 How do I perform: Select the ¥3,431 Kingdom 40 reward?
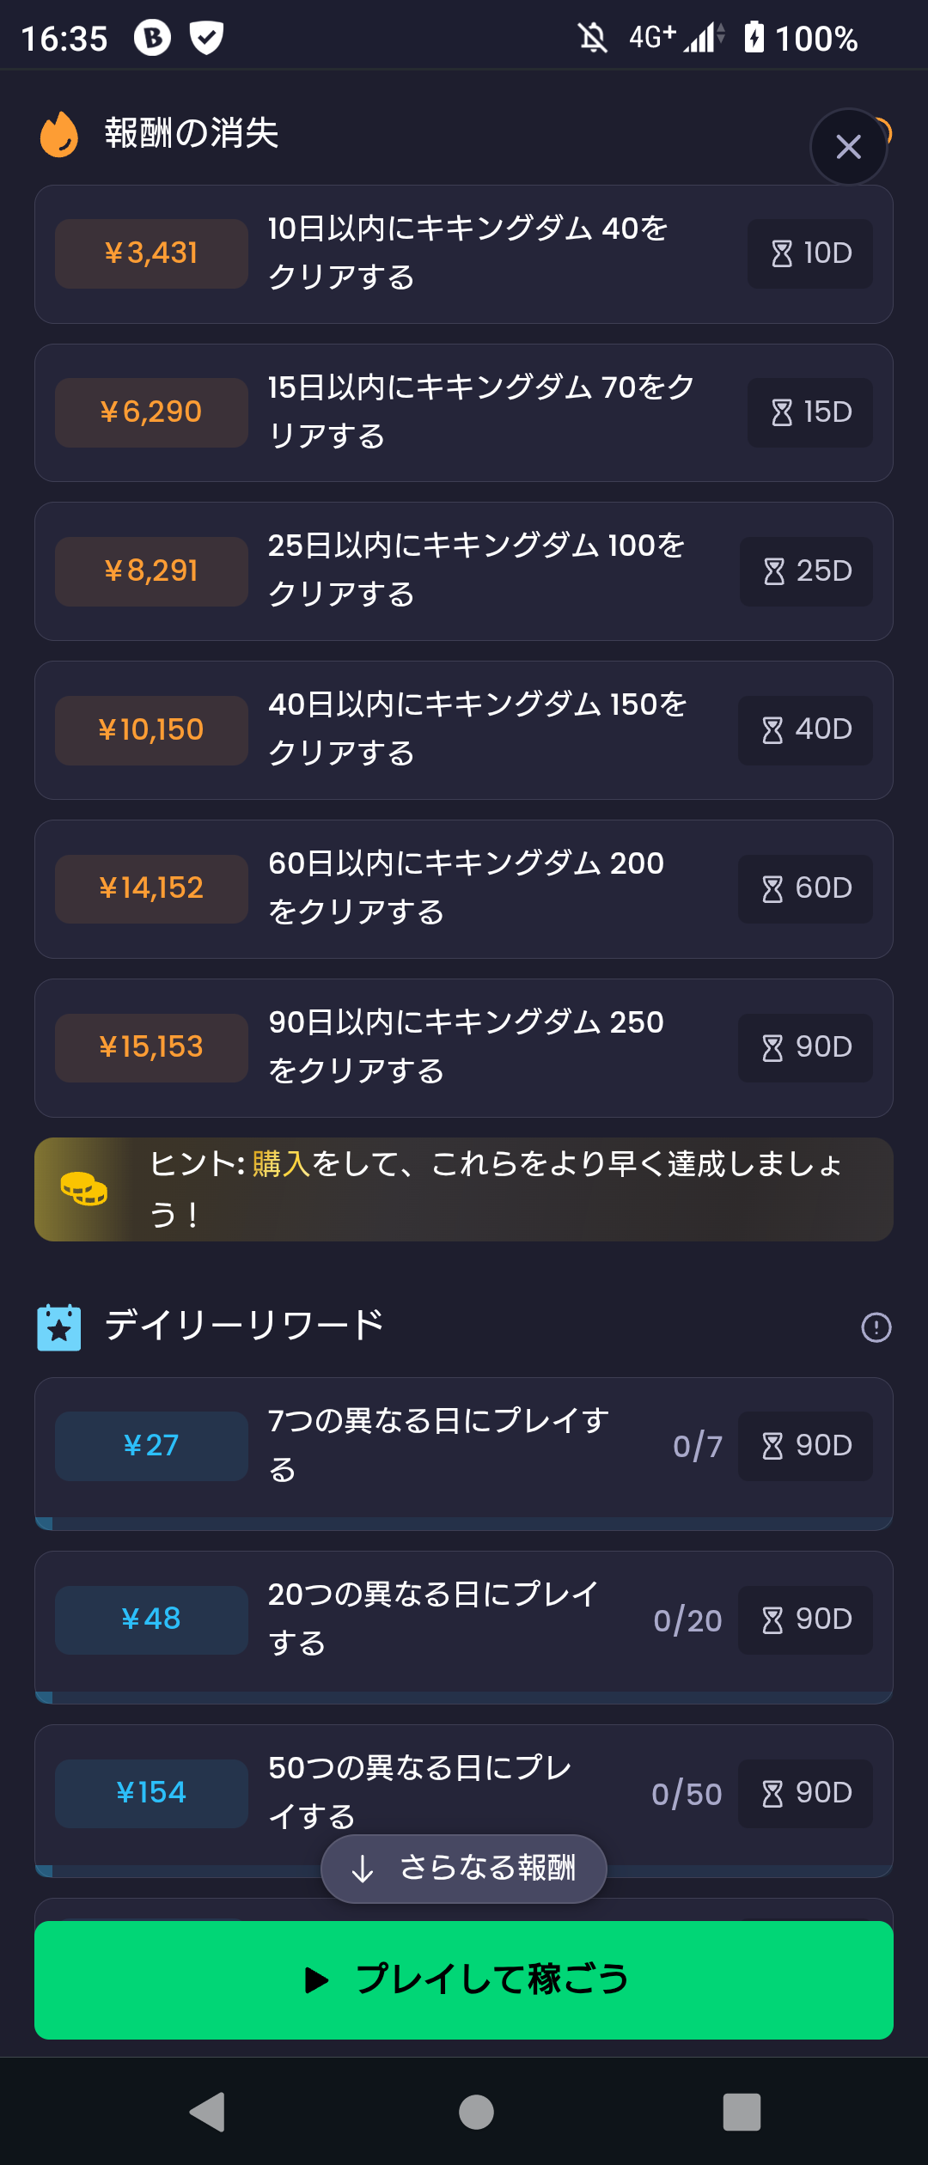[464, 254]
